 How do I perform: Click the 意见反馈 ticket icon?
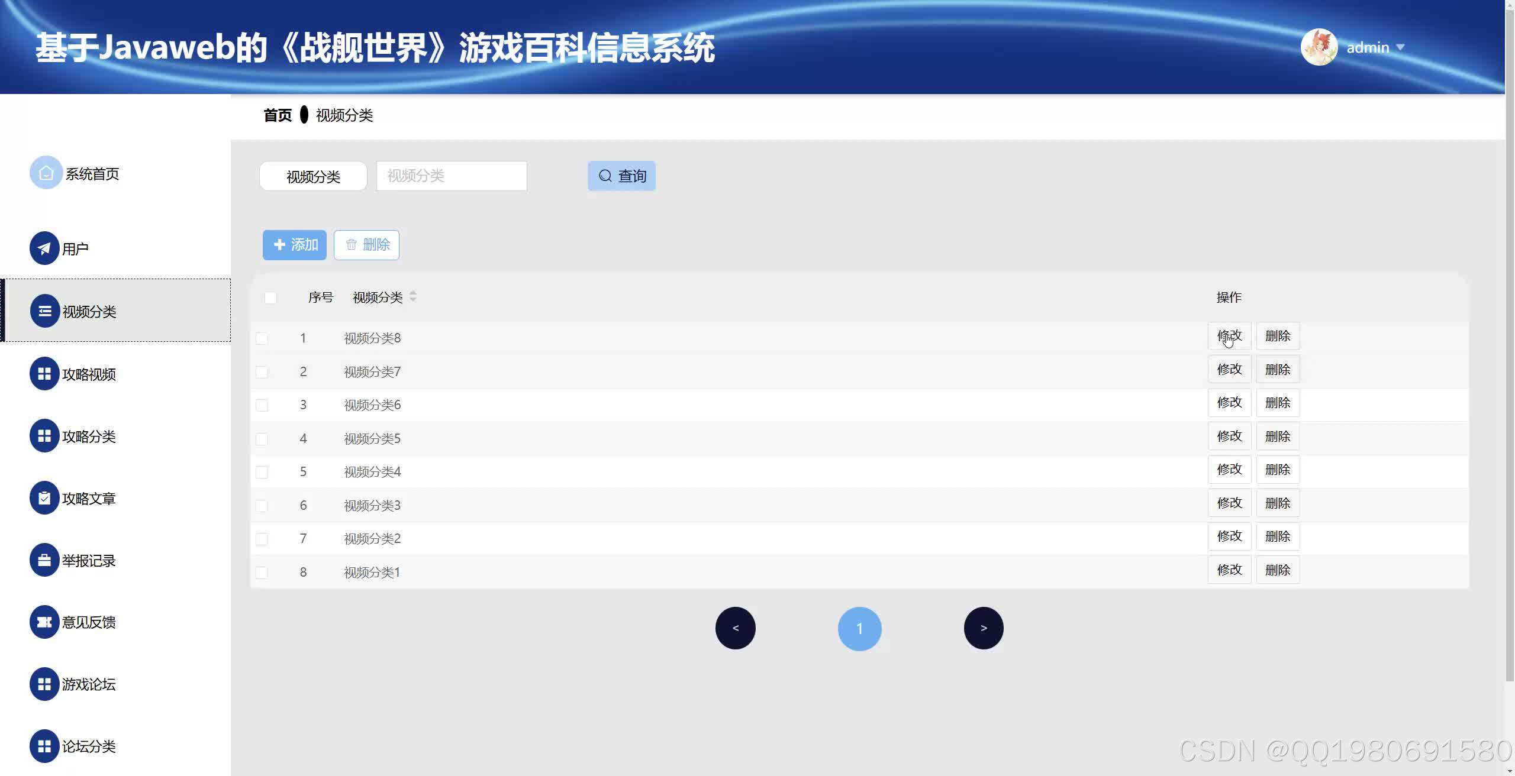[44, 622]
